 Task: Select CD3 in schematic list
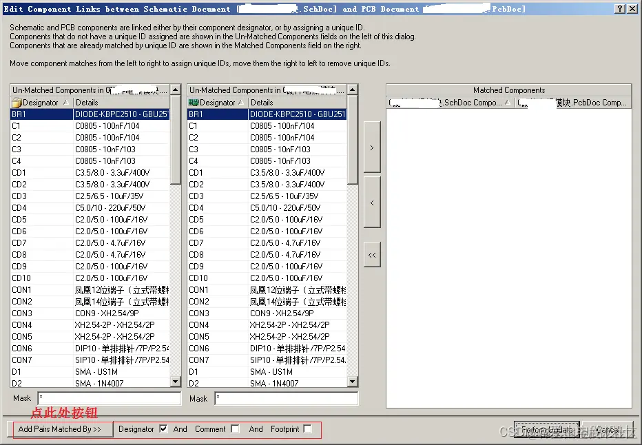(90, 196)
